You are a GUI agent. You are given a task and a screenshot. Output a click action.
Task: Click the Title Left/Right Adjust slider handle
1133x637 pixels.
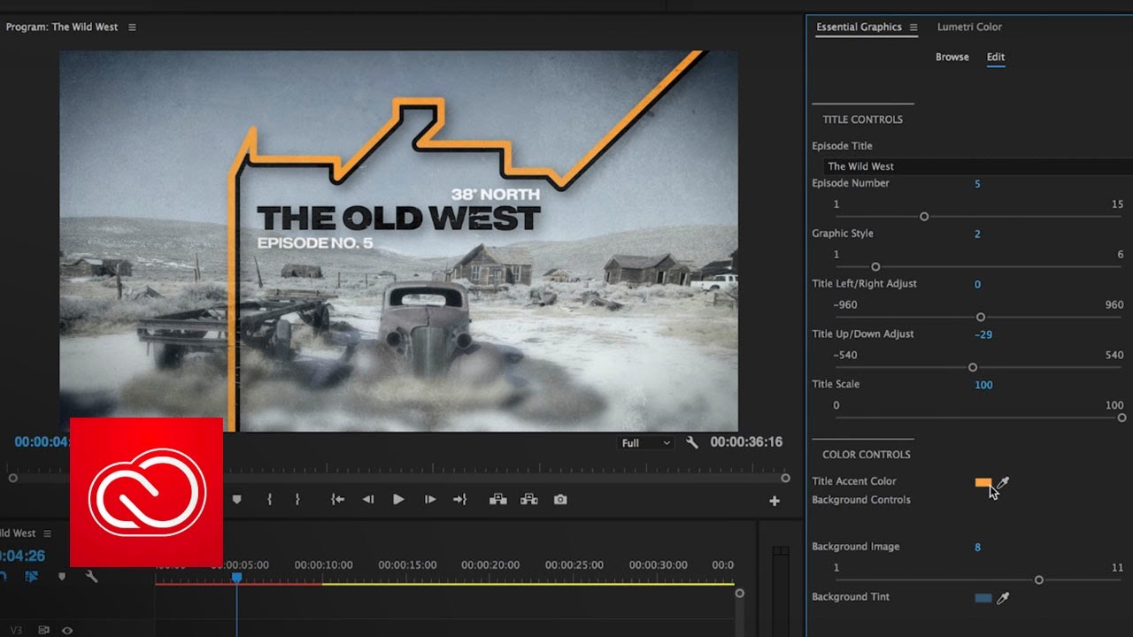[980, 318]
